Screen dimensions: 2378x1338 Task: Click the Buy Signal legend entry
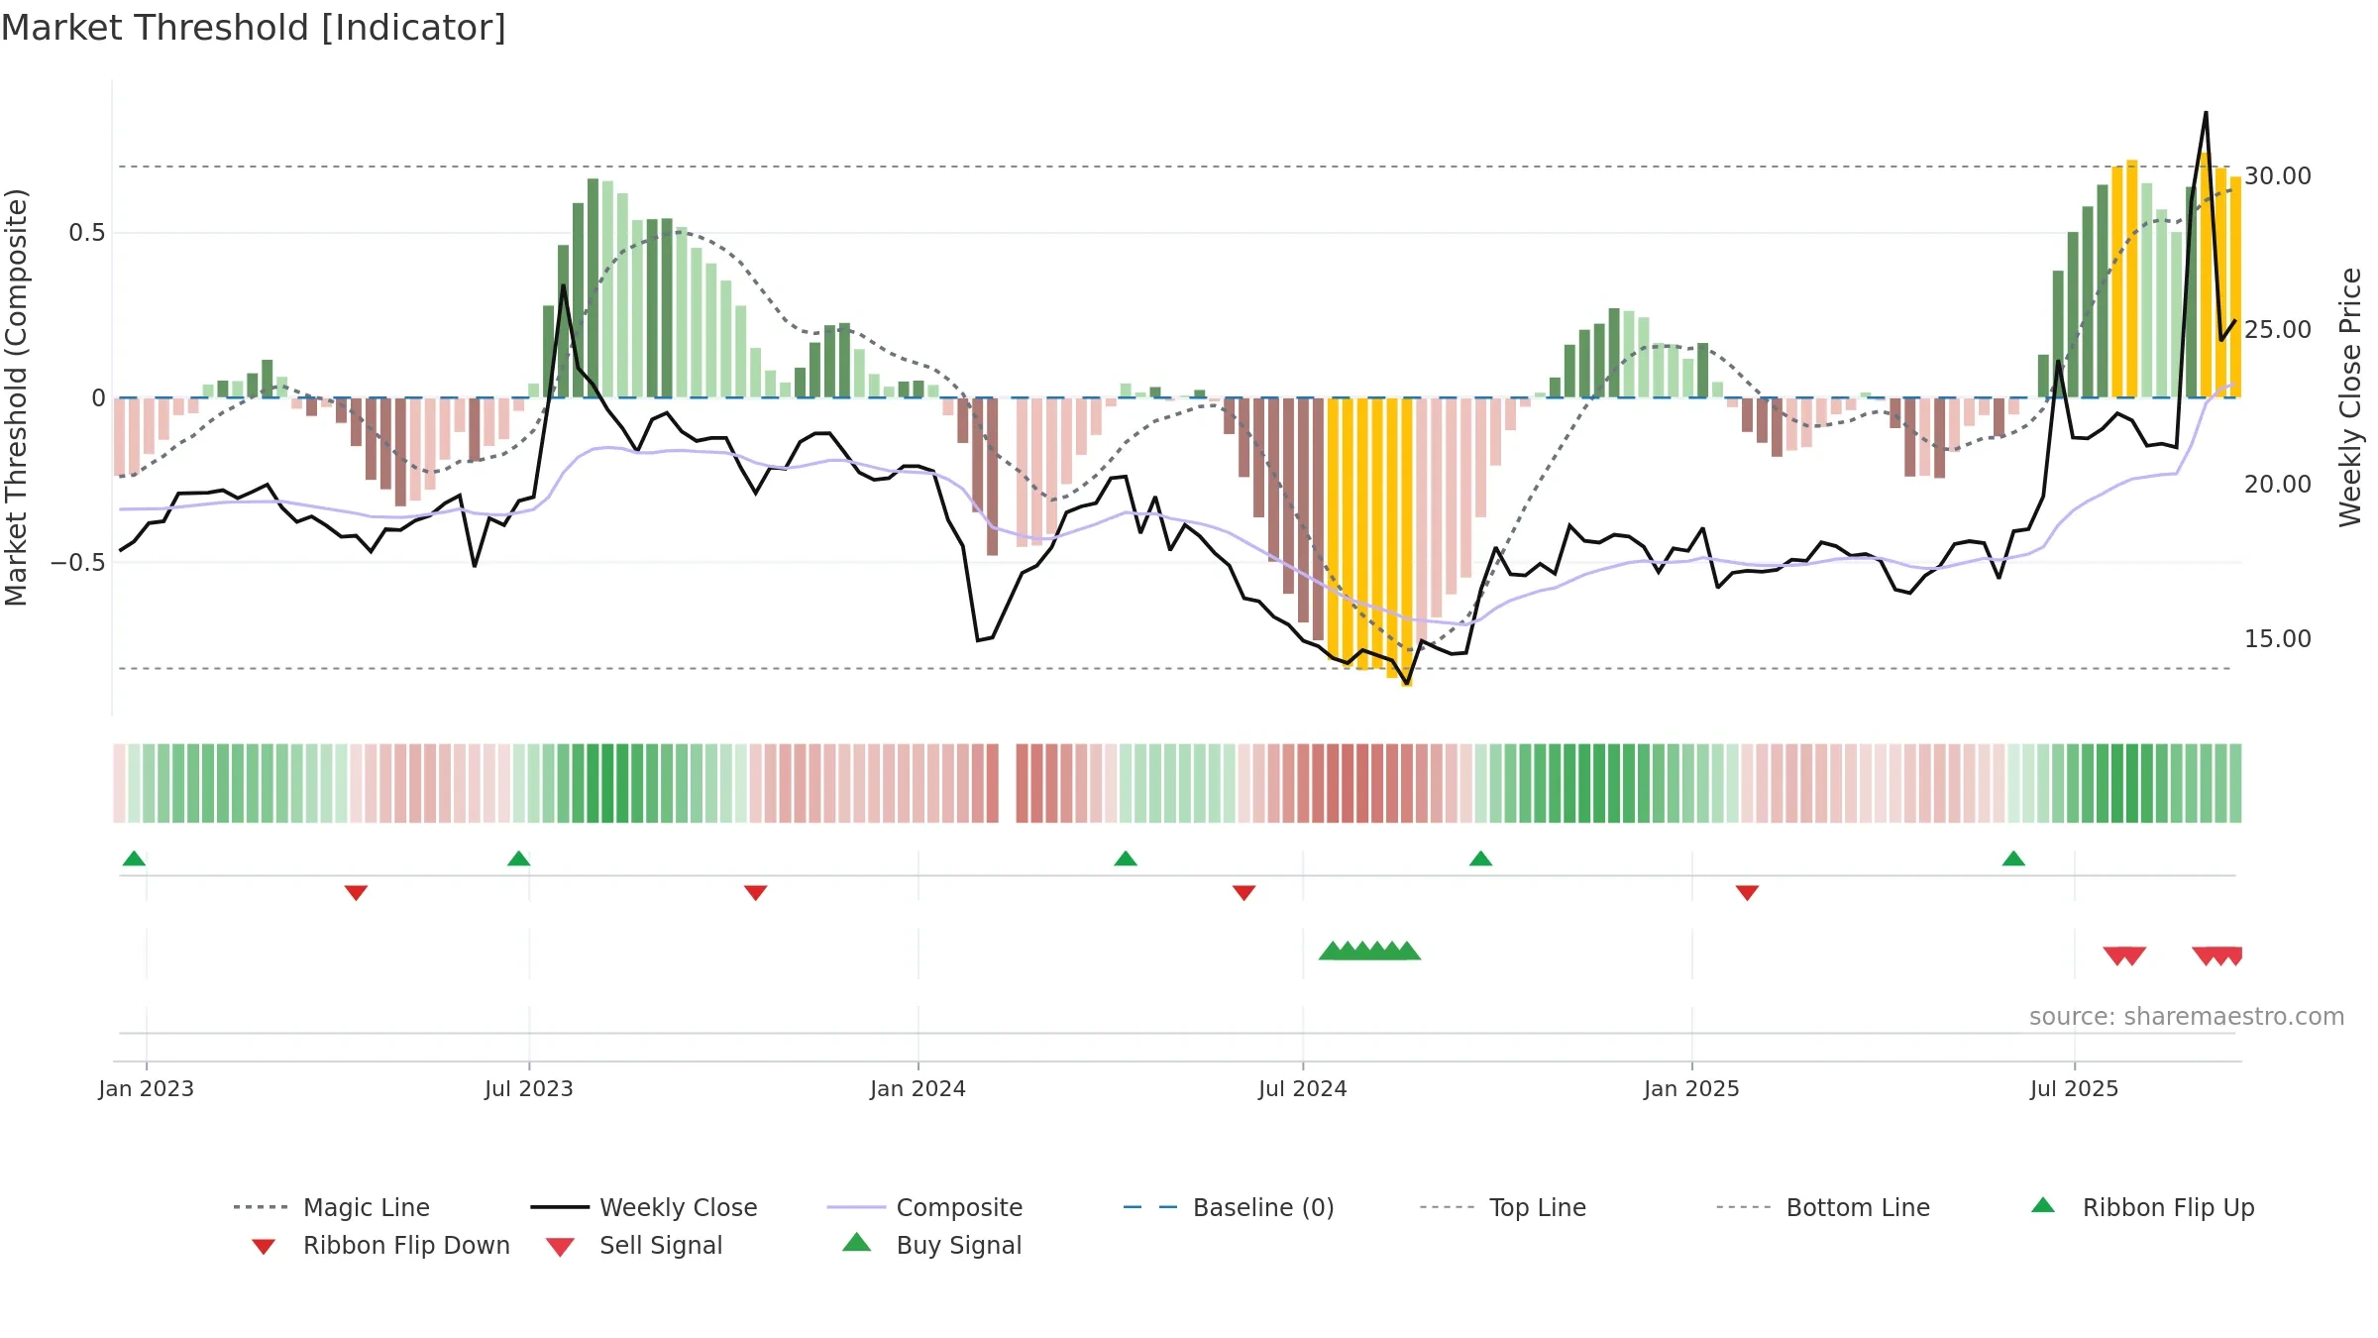[x=931, y=1245]
